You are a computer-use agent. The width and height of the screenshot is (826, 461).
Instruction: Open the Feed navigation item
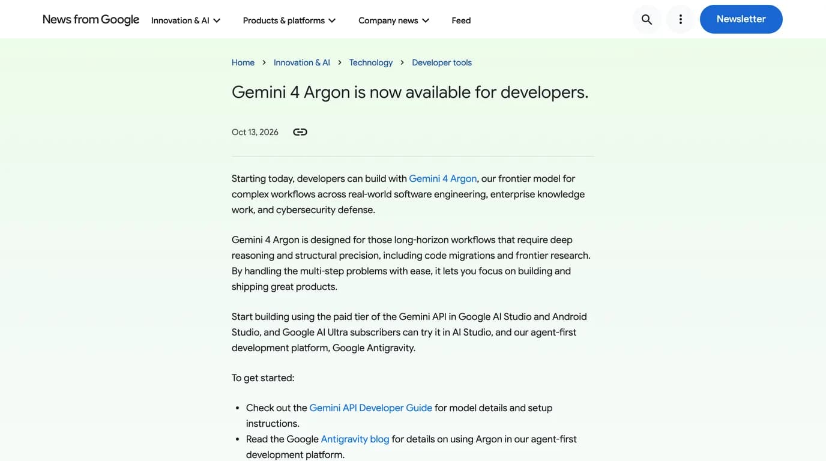pos(461,20)
